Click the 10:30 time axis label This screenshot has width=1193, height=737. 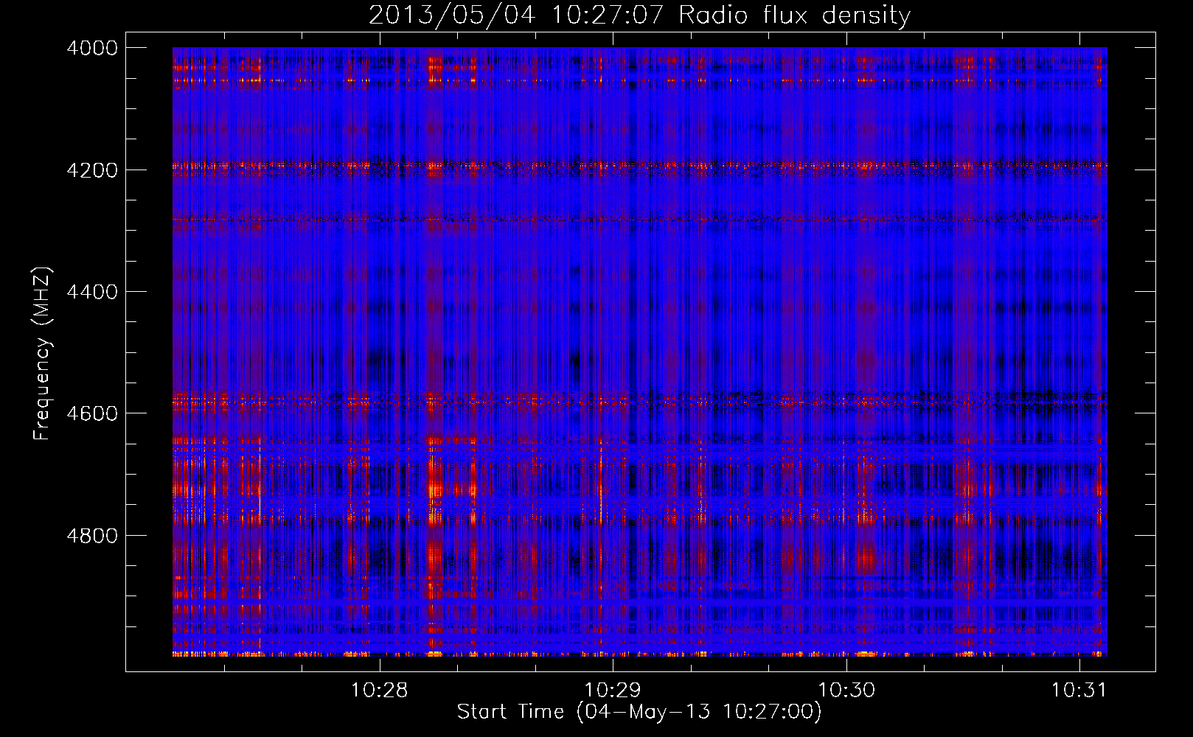(846, 691)
